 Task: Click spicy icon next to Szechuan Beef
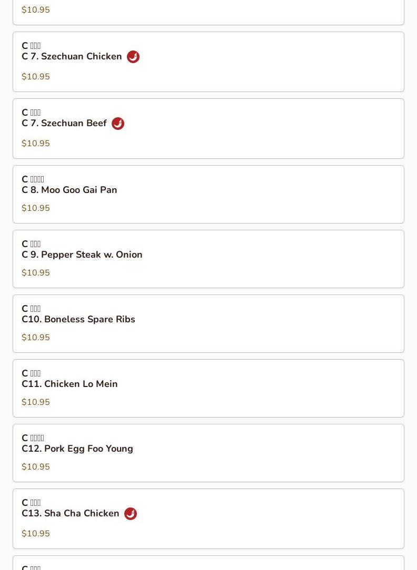pyautogui.click(x=118, y=124)
